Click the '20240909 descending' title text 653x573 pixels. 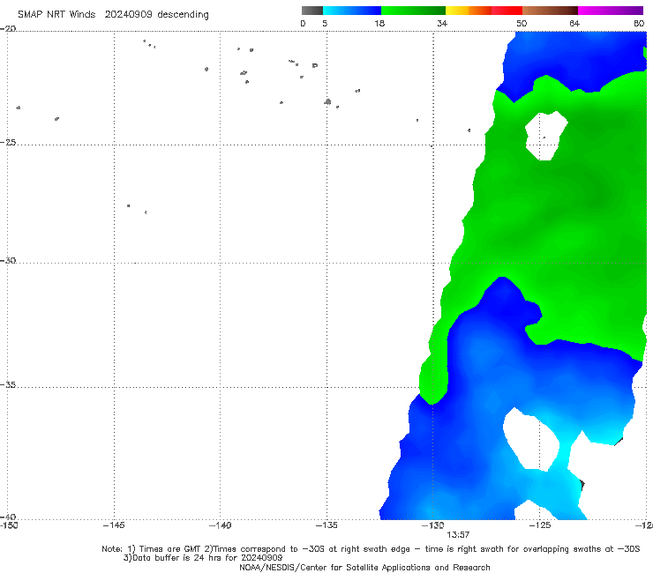point(156,15)
